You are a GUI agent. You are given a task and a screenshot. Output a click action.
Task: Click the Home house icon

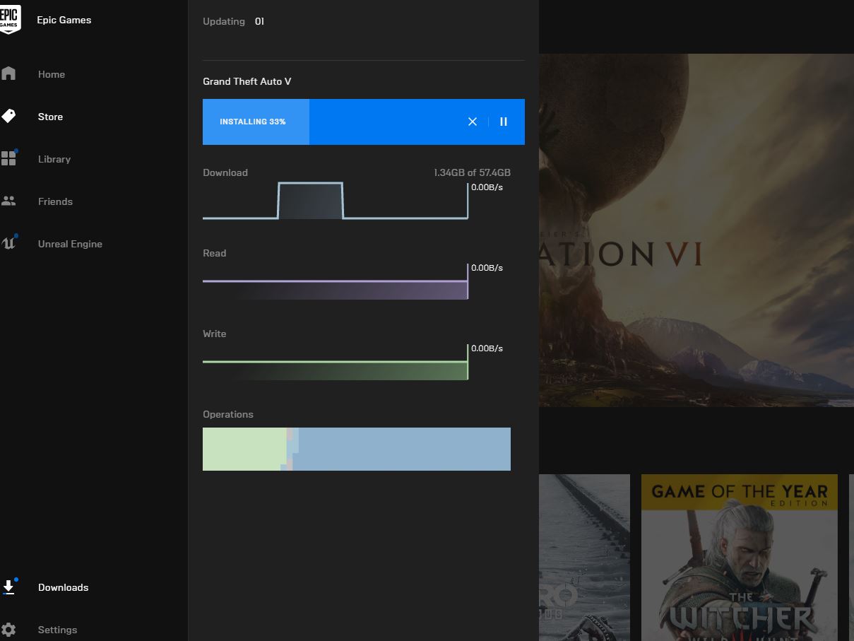point(8,73)
